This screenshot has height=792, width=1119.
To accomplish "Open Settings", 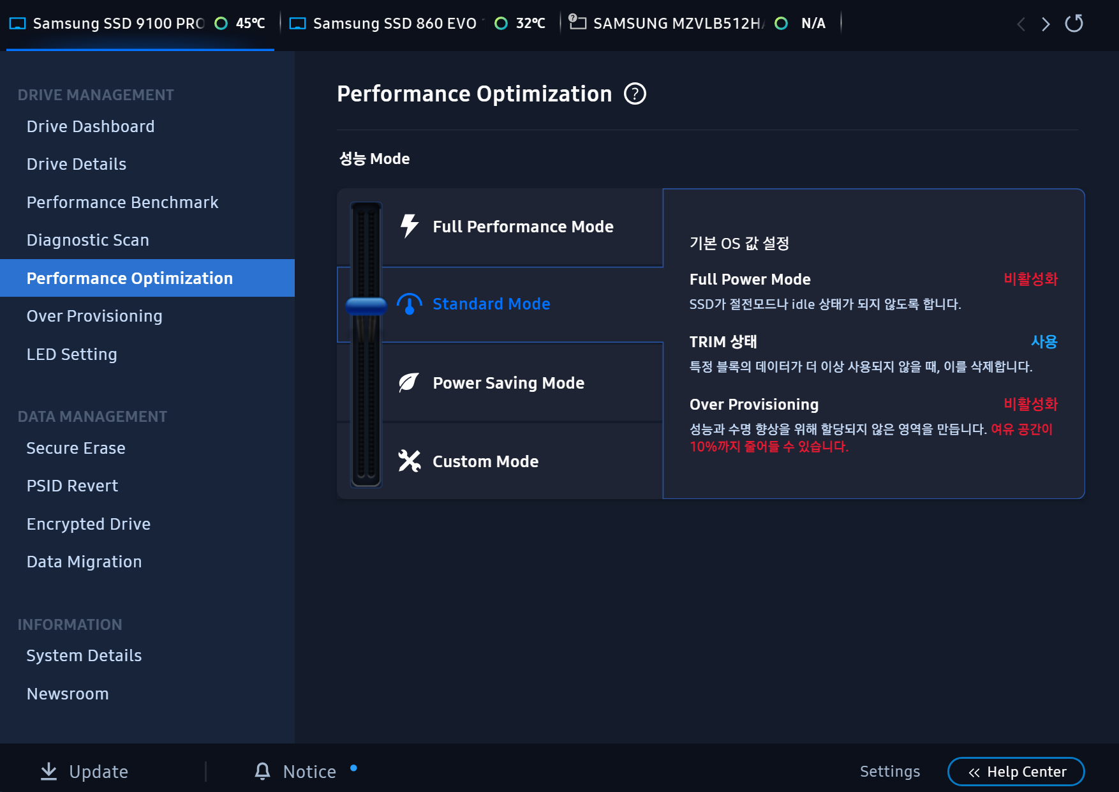I will coord(890,772).
